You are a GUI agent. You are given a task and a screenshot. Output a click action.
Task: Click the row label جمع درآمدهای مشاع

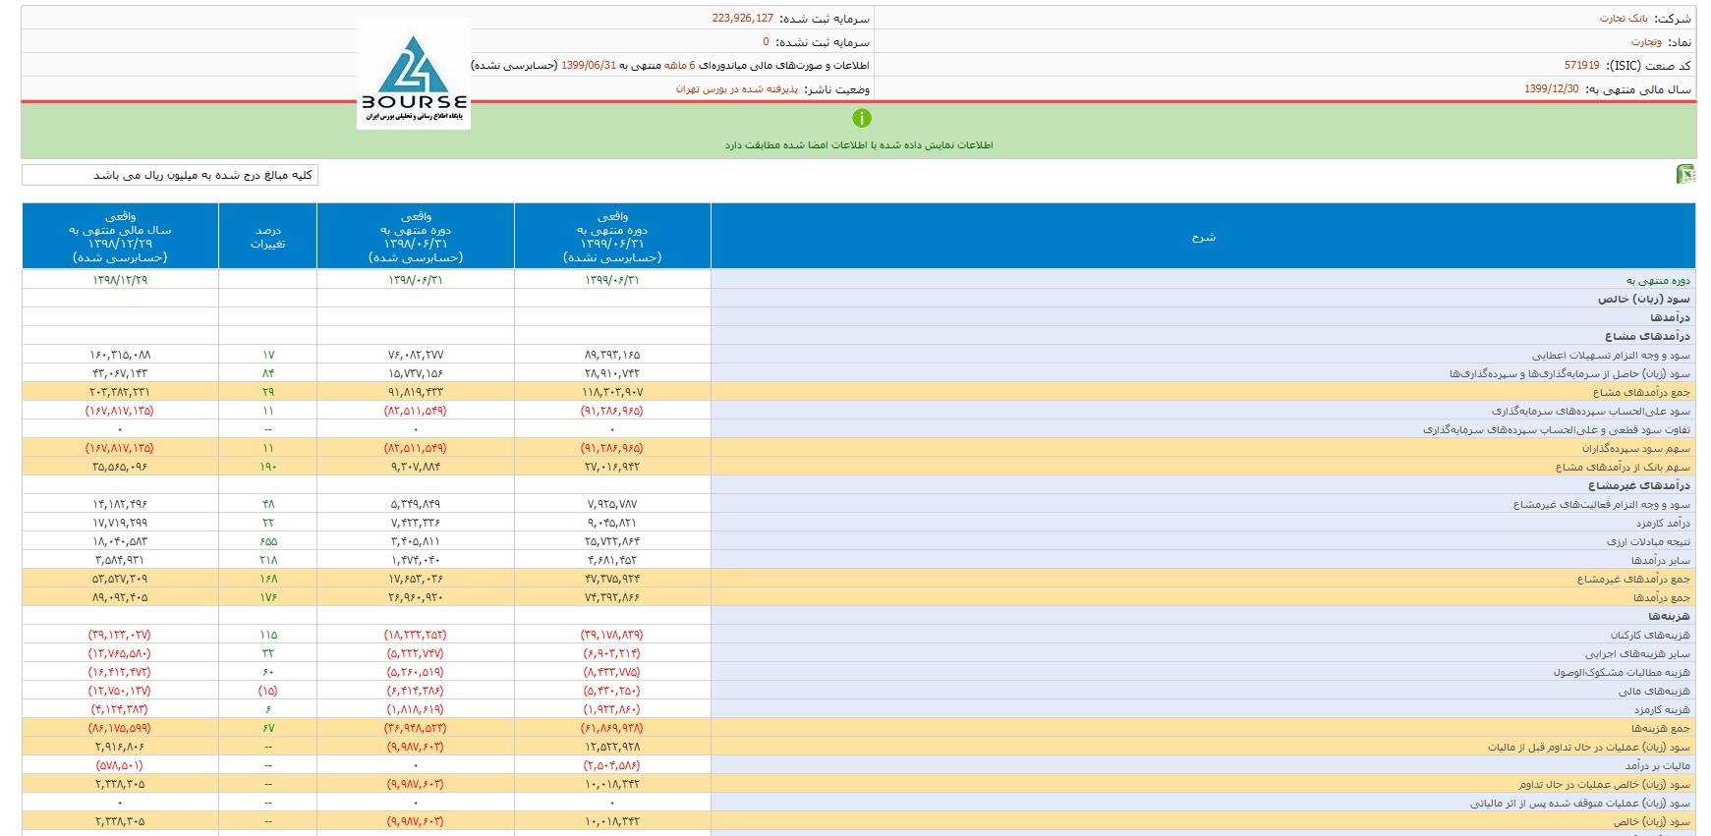(1641, 392)
